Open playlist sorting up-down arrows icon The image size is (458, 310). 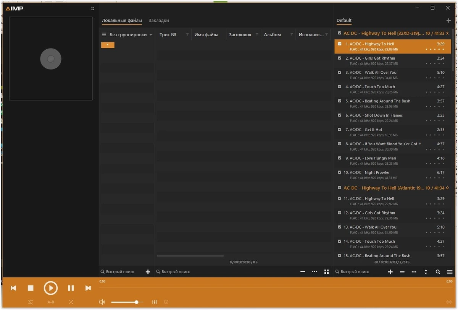tap(426, 272)
